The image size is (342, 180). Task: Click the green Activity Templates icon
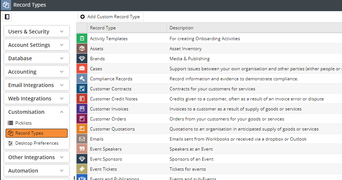(x=82, y=38)
